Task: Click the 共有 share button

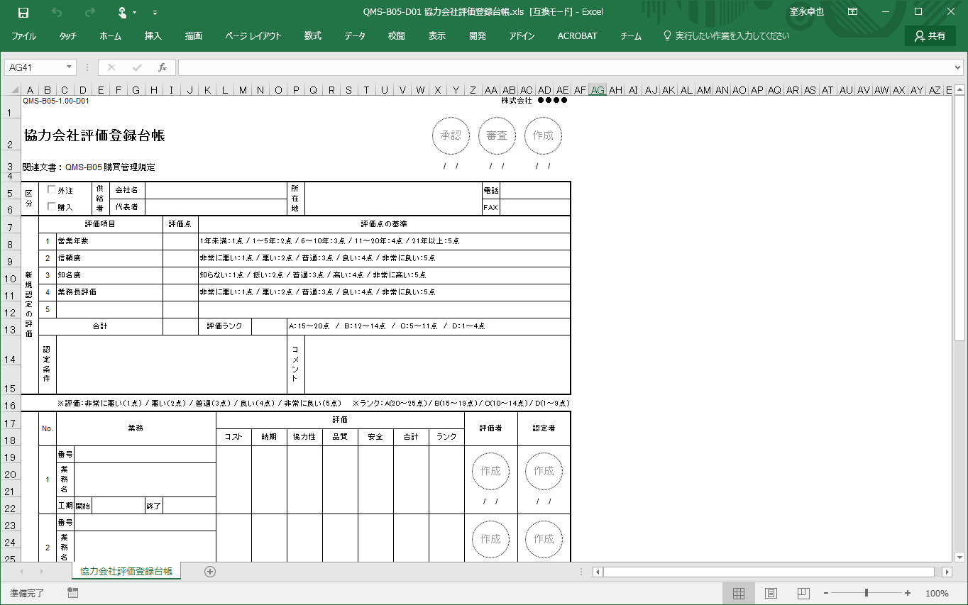Action: [930, 36]
